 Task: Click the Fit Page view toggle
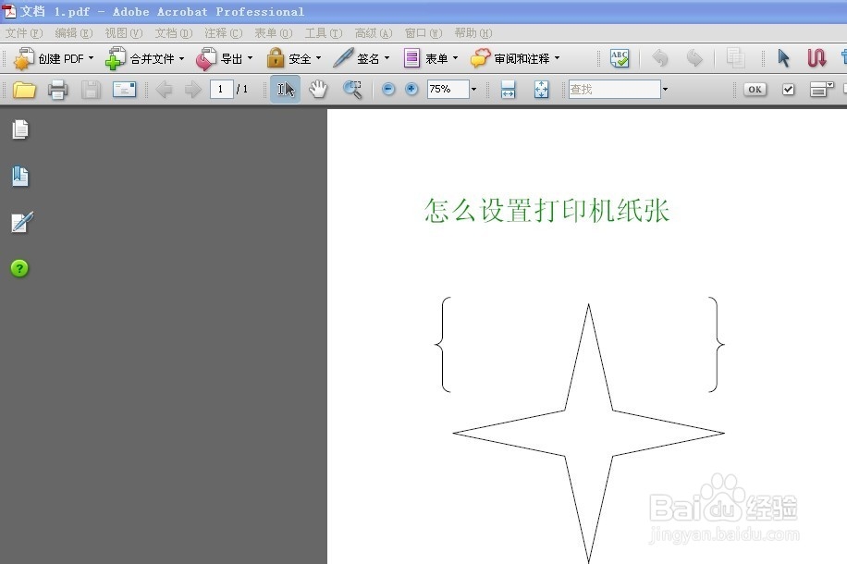(541, 89)
